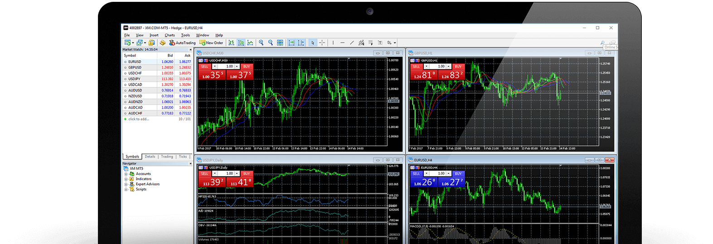713x244 pixels.
Task: Expand Scripts in Navigator tree
Action: pyautogui.click(x=126, y=189)
